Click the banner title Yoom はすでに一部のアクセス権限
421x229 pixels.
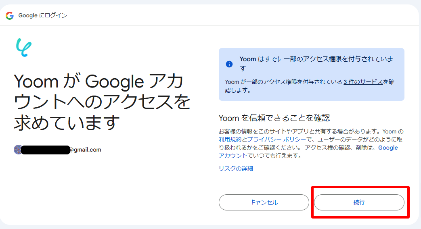[316, 59]
